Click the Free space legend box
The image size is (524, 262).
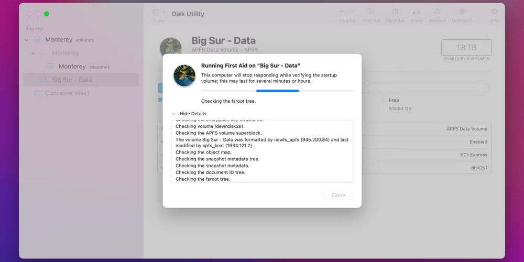click(384, 100)
